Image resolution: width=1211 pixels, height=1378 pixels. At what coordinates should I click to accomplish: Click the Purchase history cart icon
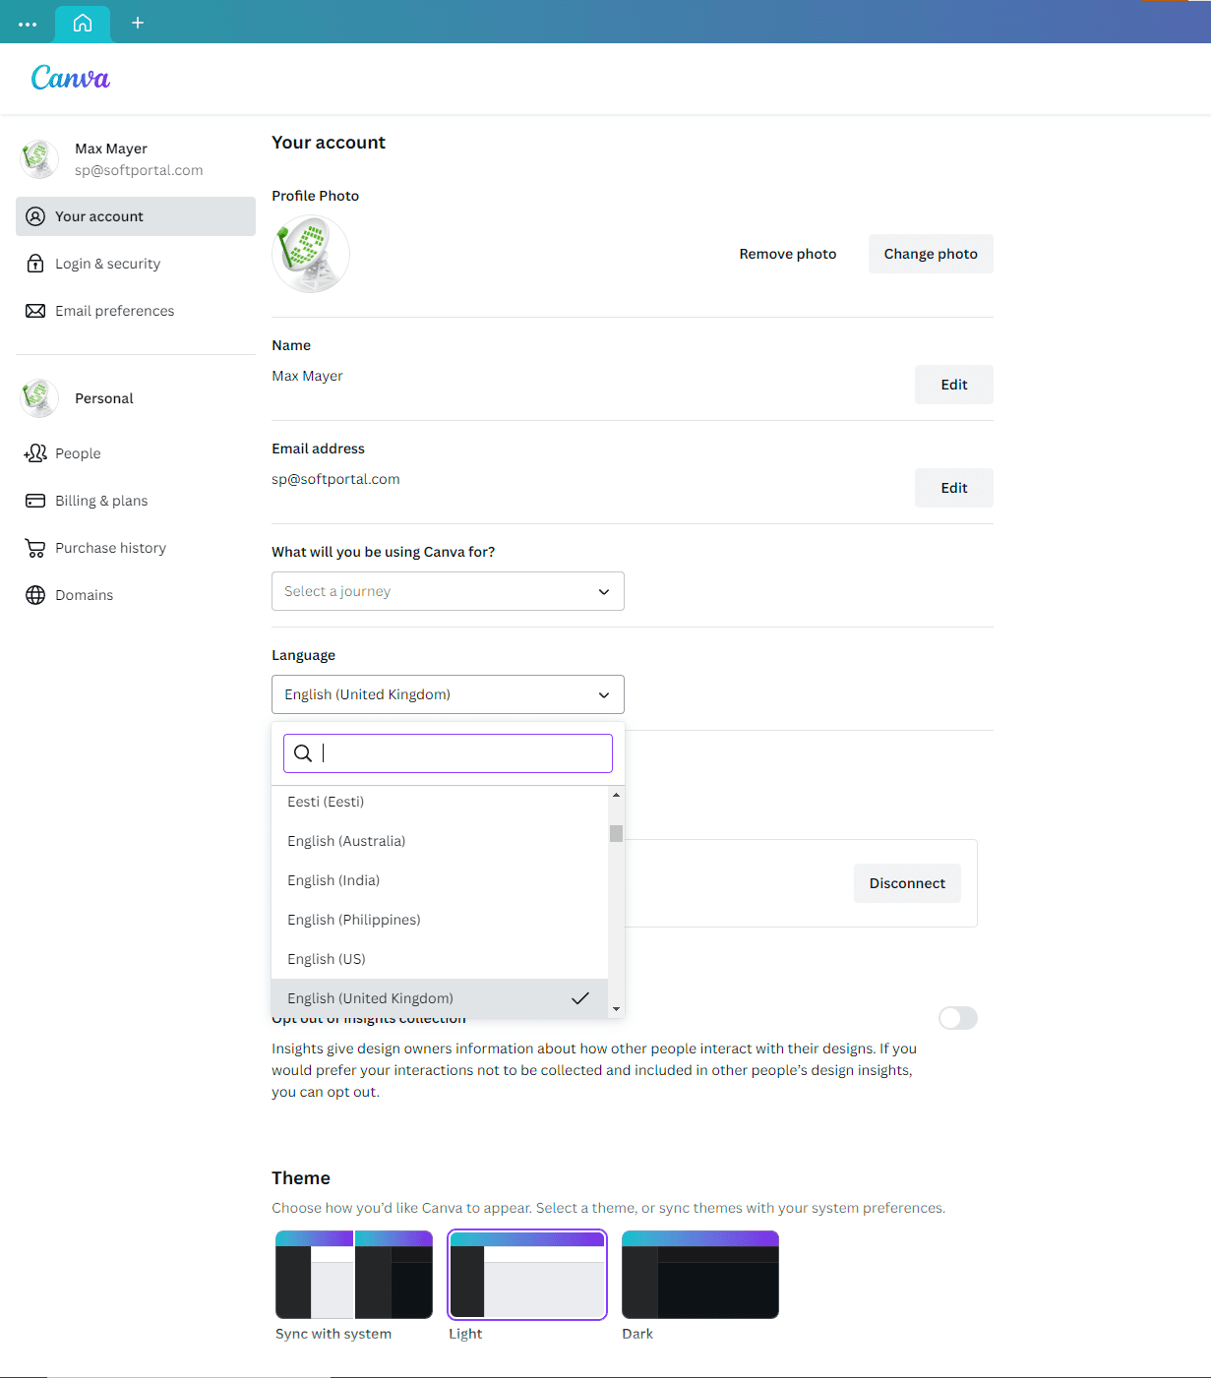(x=35, y=548)
